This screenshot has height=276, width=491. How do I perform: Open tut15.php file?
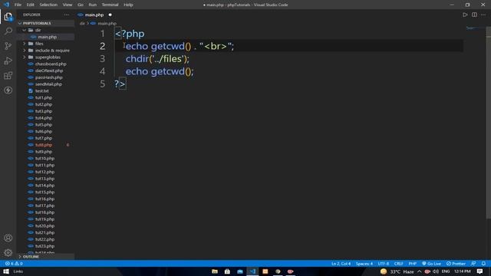pyautogui.click(x=44, y=192)
